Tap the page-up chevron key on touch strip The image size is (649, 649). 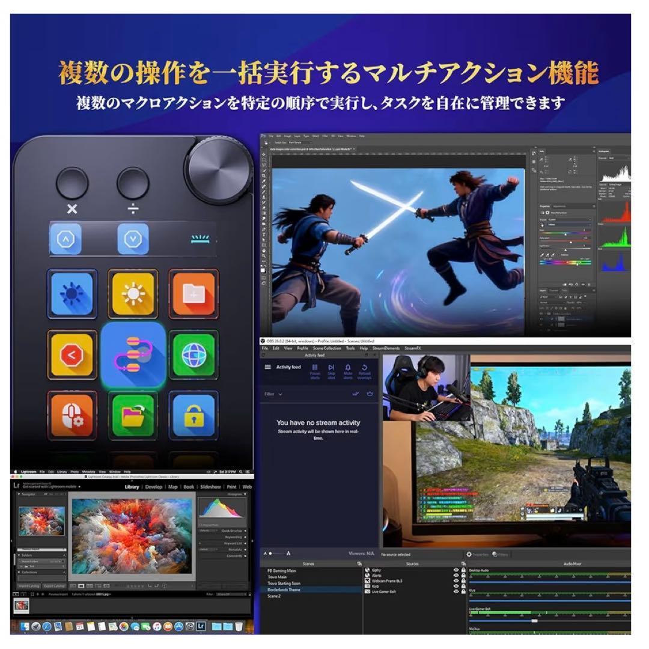tap(66, 239)
